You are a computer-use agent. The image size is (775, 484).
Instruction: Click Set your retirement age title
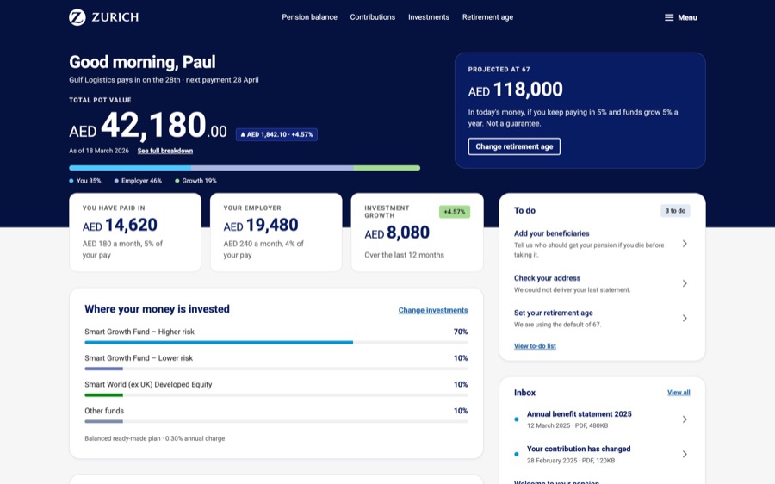(553, 313)
